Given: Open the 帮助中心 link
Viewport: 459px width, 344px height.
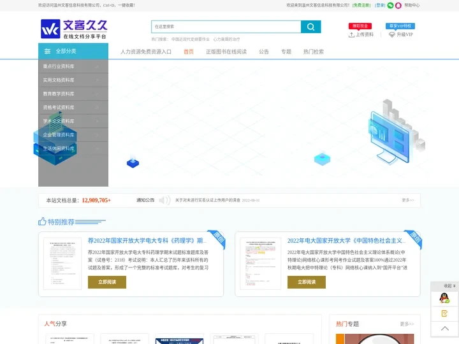Looking at the screenshot, I should point(412,5).
